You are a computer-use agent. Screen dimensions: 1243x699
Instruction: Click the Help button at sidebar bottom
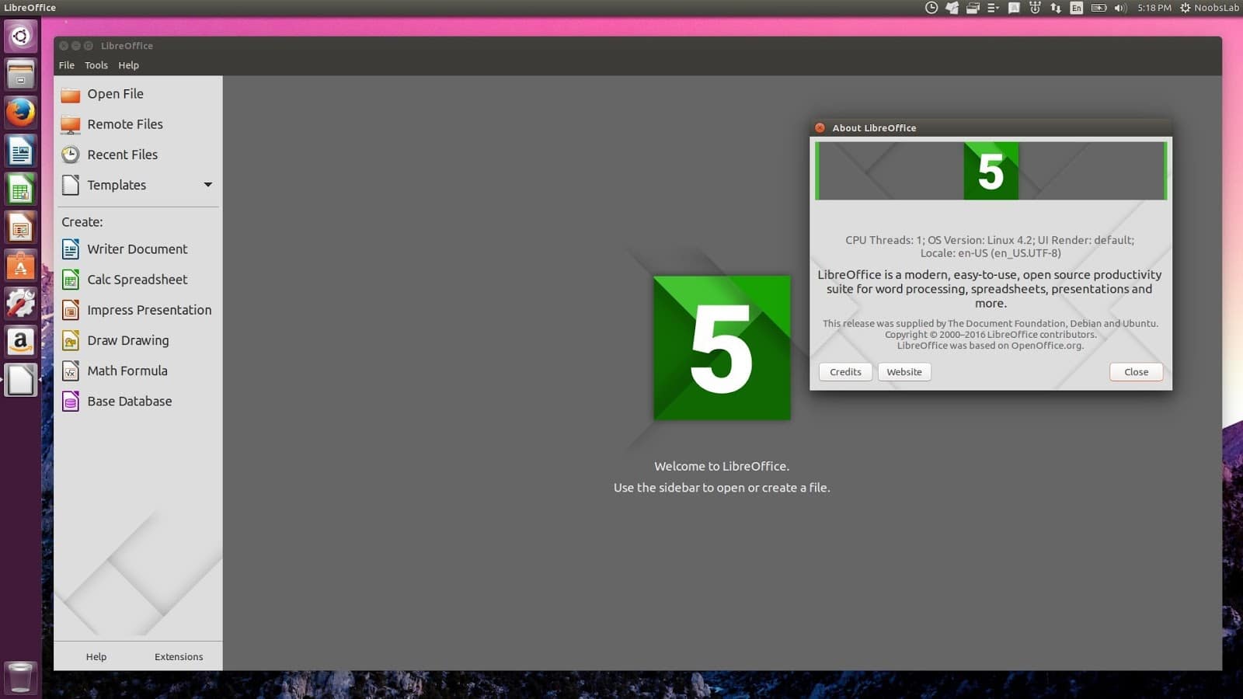96,657
